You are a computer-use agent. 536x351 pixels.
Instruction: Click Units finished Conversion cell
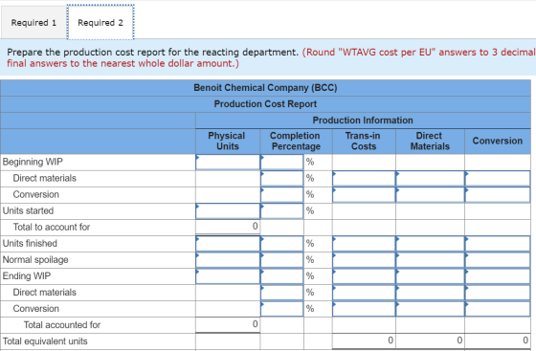pos(498,244)
